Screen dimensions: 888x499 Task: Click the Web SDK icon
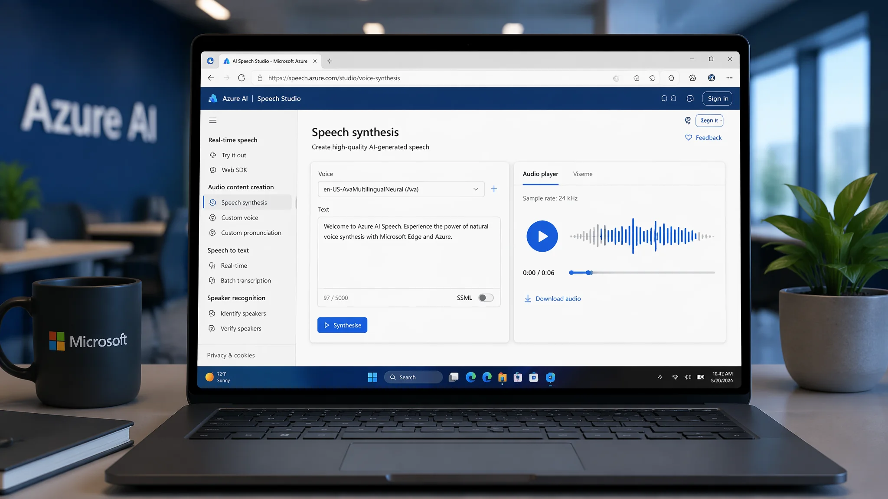pyautogui.click(x=213, y=170)
